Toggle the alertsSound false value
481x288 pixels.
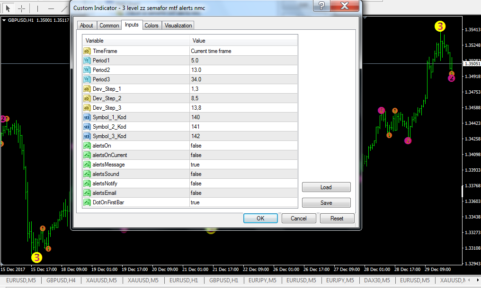coord(243,174)
